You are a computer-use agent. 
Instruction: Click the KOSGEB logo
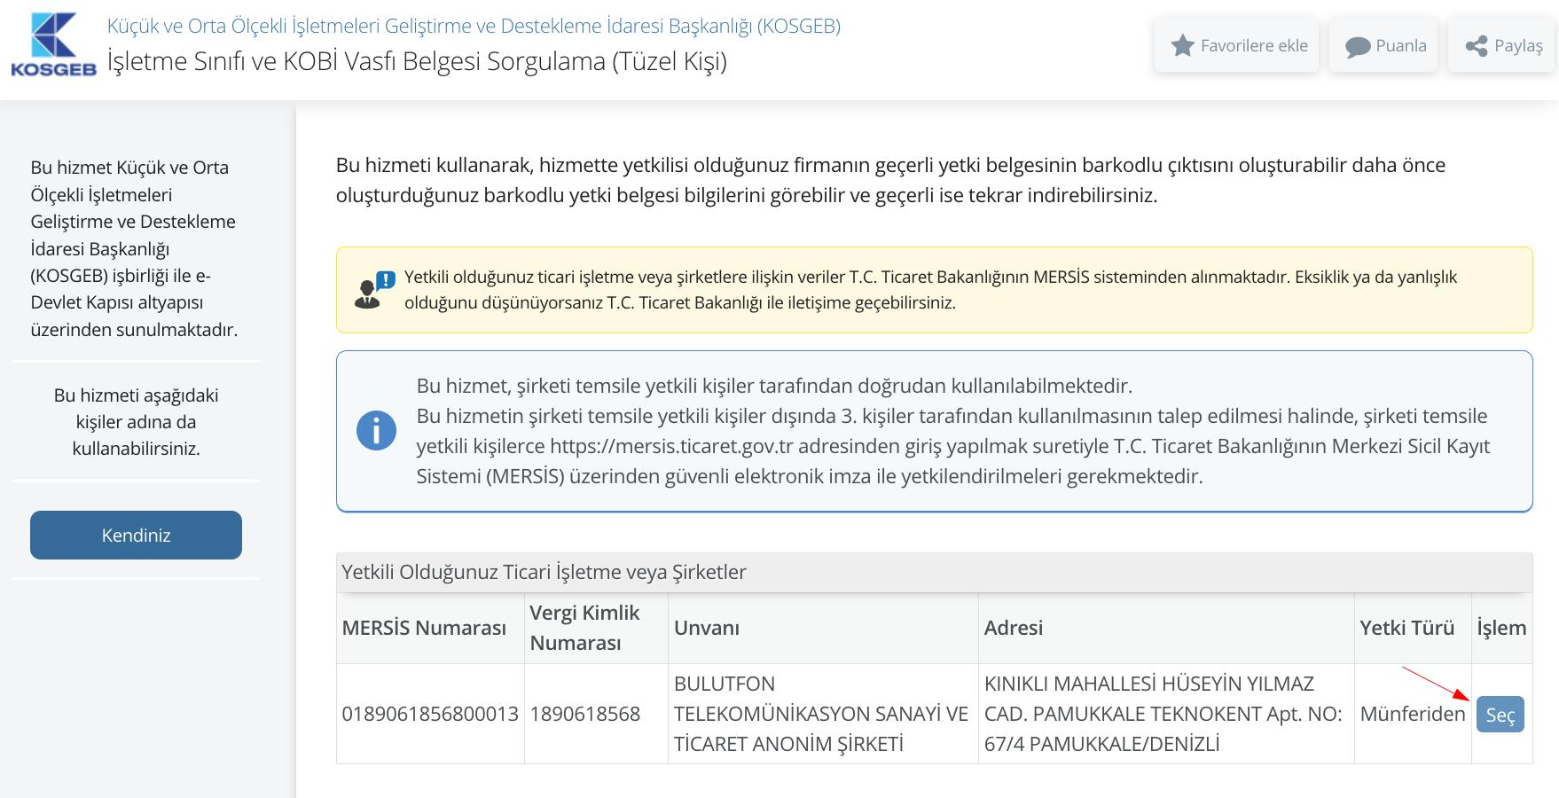click(x=53, y=44)
